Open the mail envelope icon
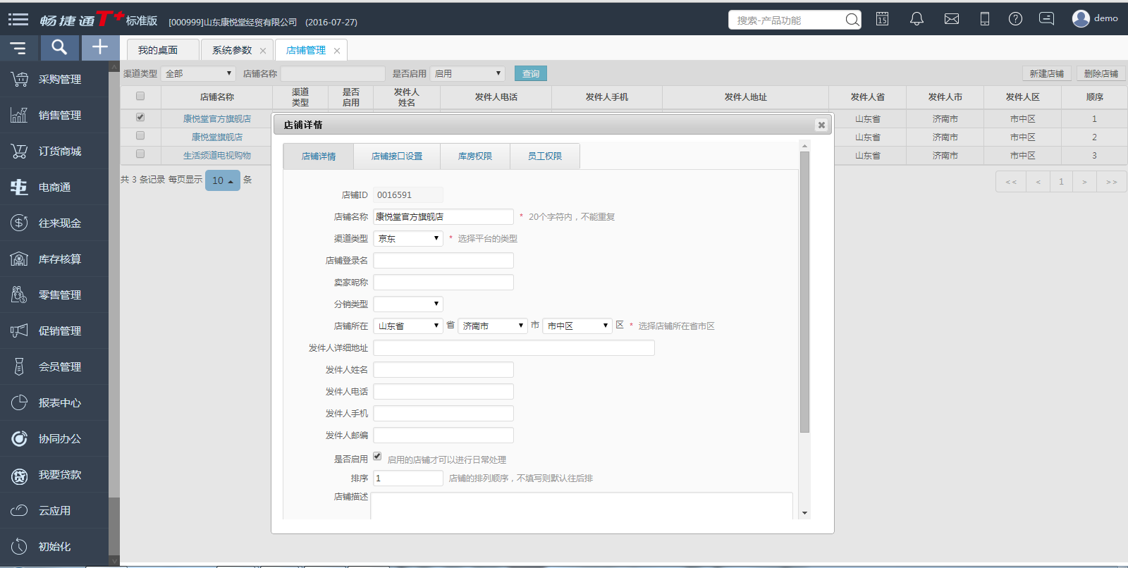The height and width of the screenshot is (568, 1128). tap(951, 19)
